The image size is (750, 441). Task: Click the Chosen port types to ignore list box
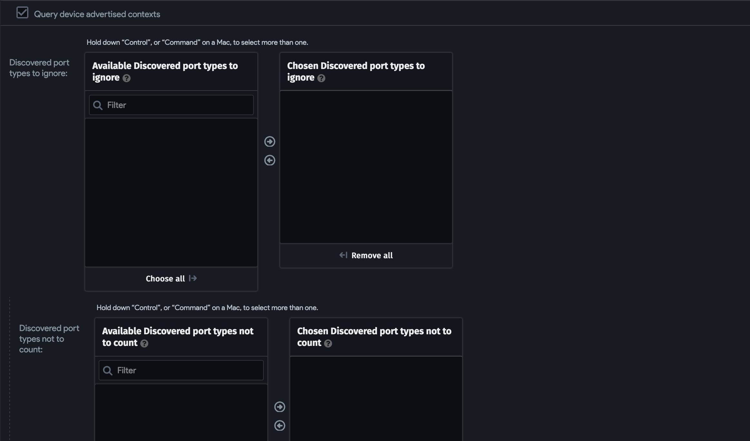366,167
